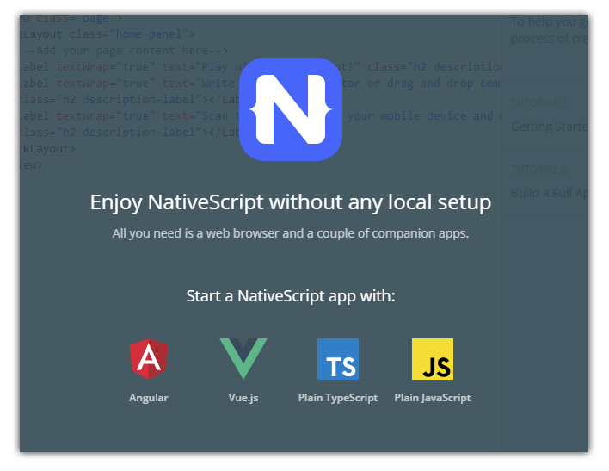
Task: Choose the Vue.js green V logo
Action: pyautogui.click(x=243, y=358)
